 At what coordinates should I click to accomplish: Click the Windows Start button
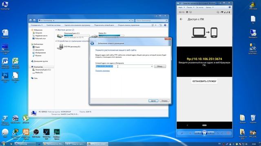pyautogui.click(x=3, y=144)
